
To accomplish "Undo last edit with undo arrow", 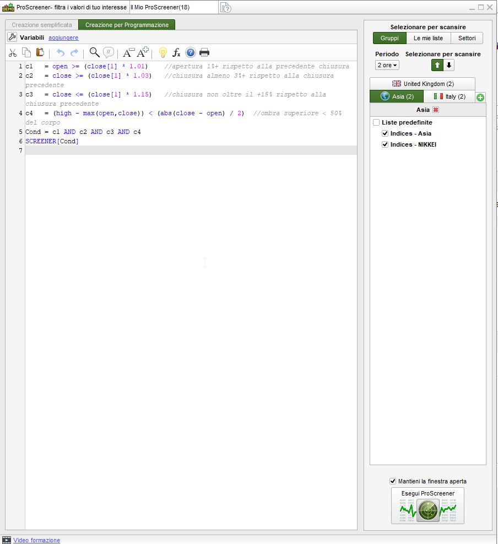I will point(61,53).
